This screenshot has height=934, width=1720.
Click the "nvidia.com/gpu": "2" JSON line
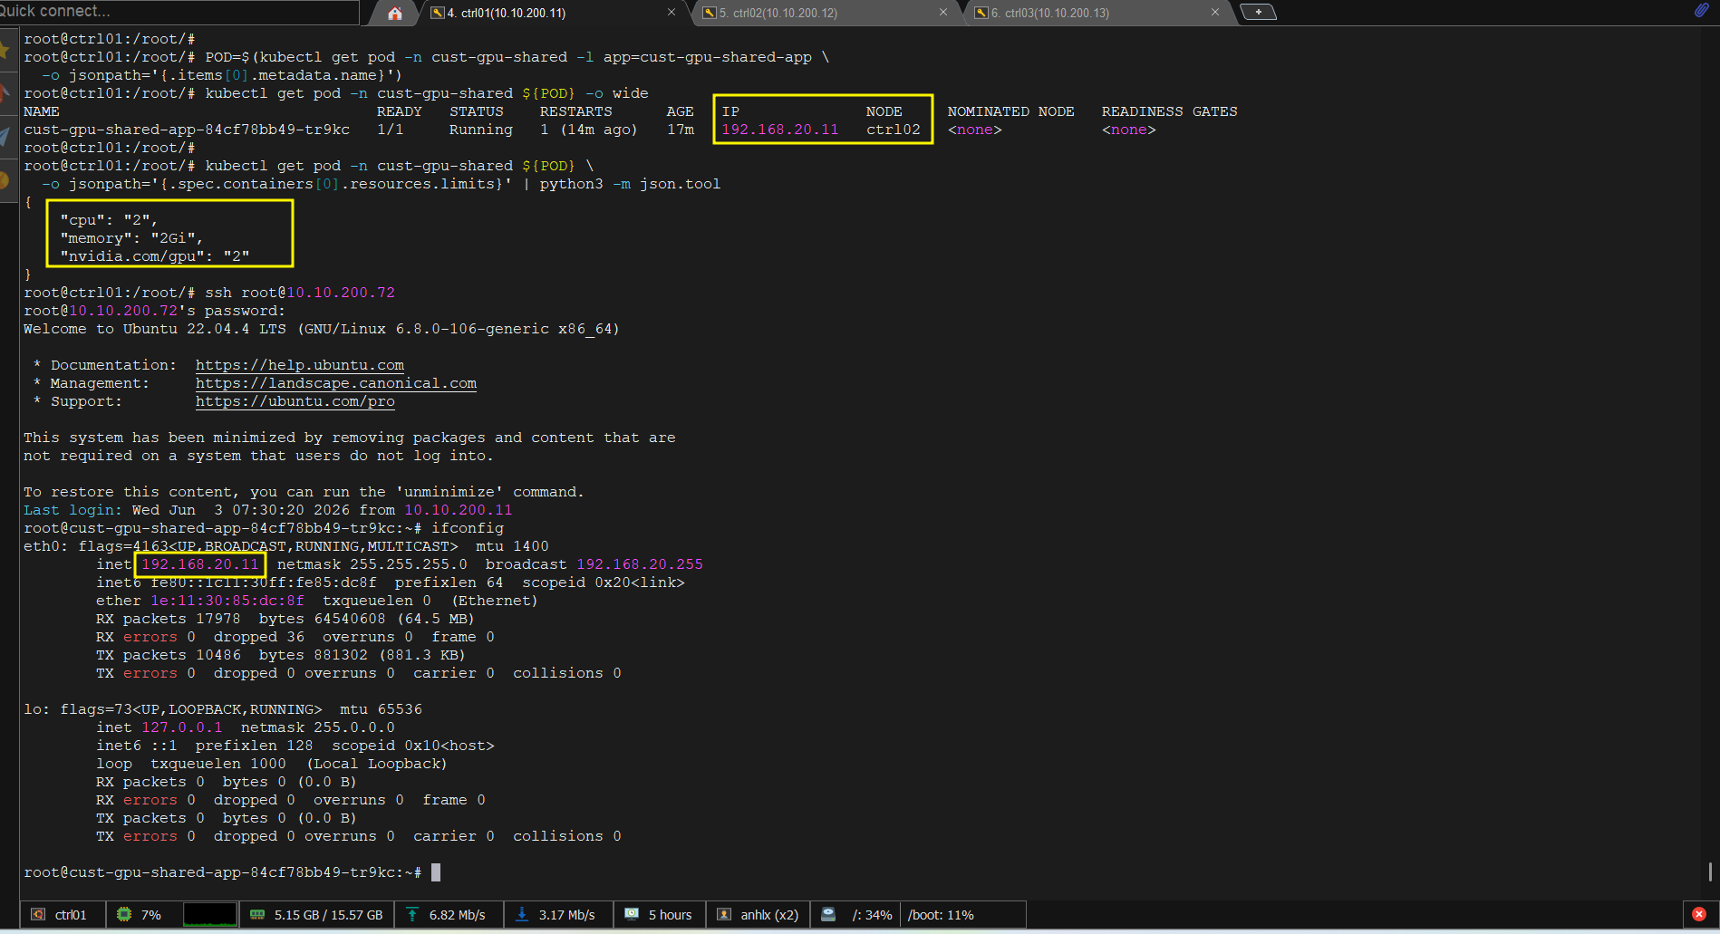tap(155, 256)
